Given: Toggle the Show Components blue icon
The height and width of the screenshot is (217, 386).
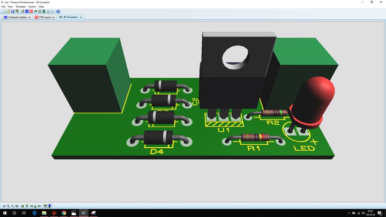Looking at the screenshot, I should (49, 206).
